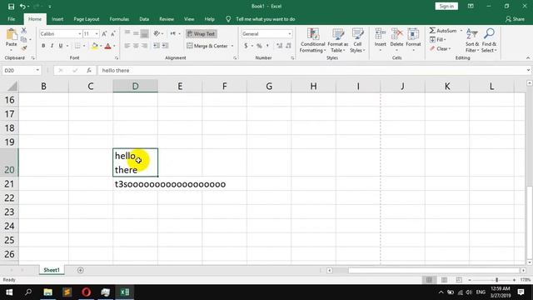The height and width of the screenshot is (300, 533).
Task: Add a new sheet with plus icon
Action: tap(80, 270)
